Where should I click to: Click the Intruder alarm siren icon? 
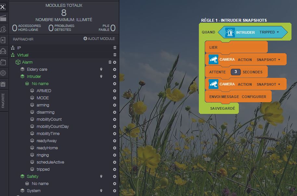click(x=230, y=32)
